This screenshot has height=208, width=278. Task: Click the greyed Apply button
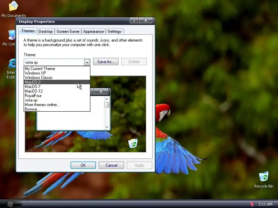tap(139, 165)
